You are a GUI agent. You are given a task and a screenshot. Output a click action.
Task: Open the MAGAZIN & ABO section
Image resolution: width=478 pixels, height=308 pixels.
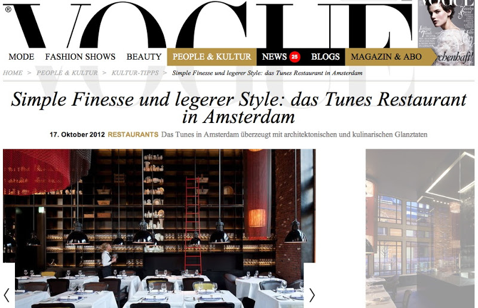(x=386, y=57)
